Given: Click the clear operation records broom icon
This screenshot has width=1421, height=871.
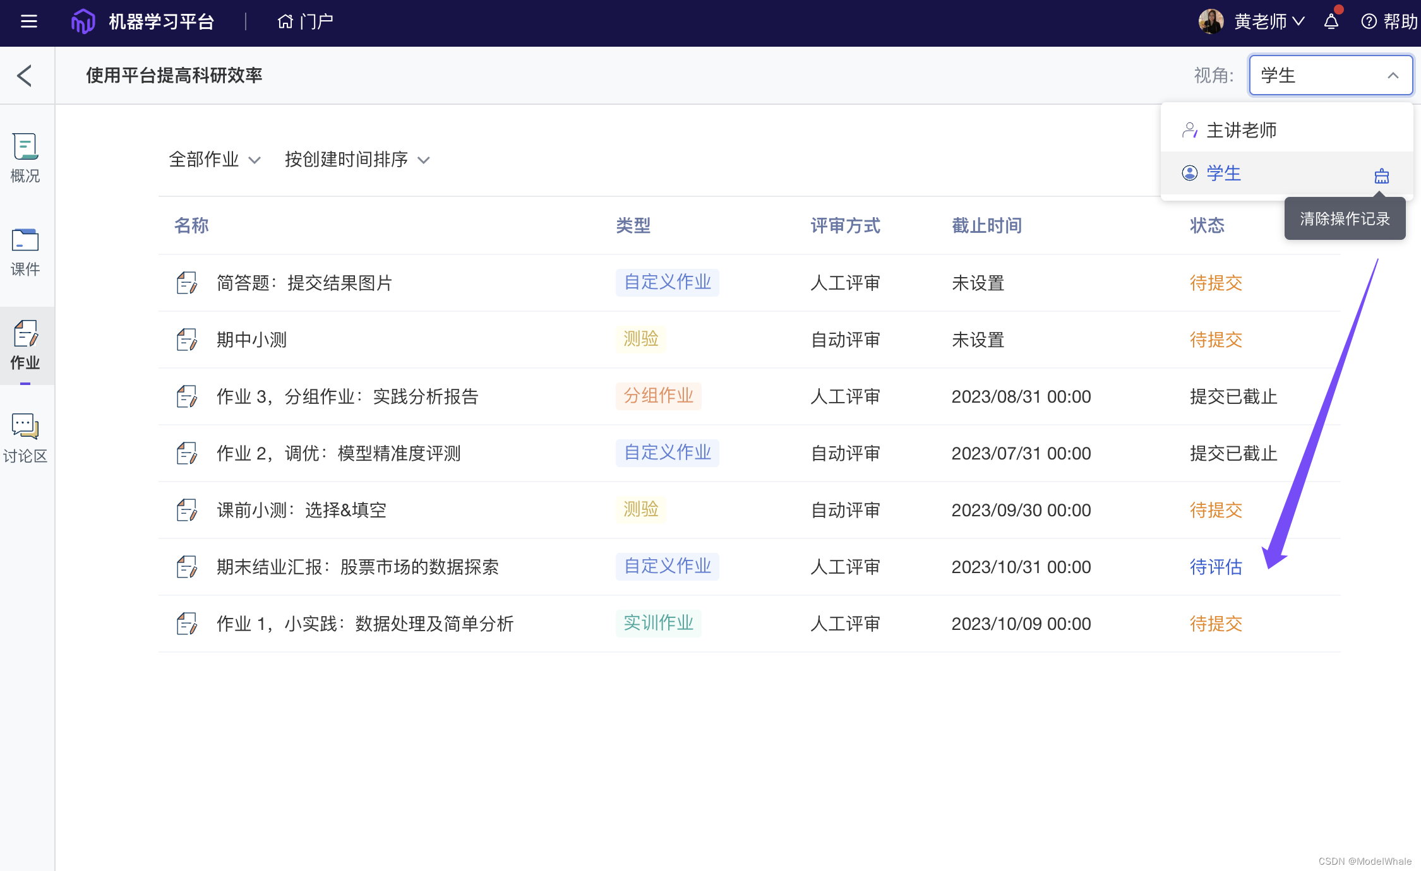Looking at the screenshot, I should [x=1382, y=176].
